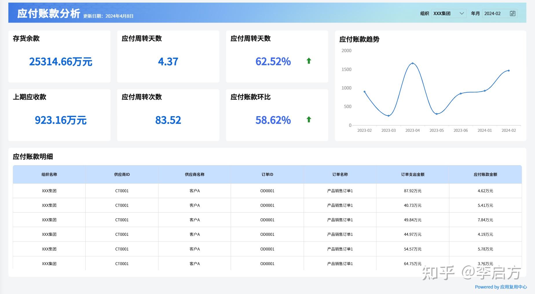Image resolution: width=535 pixels, height=294 pixels.
Task: Click the 923.16万元 prior receivable value
Action: pyautogui.click(x=61, y=120)
